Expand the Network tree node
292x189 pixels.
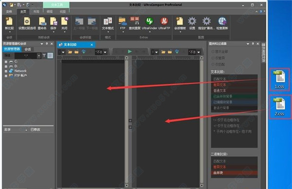click(x=6, y=71)
